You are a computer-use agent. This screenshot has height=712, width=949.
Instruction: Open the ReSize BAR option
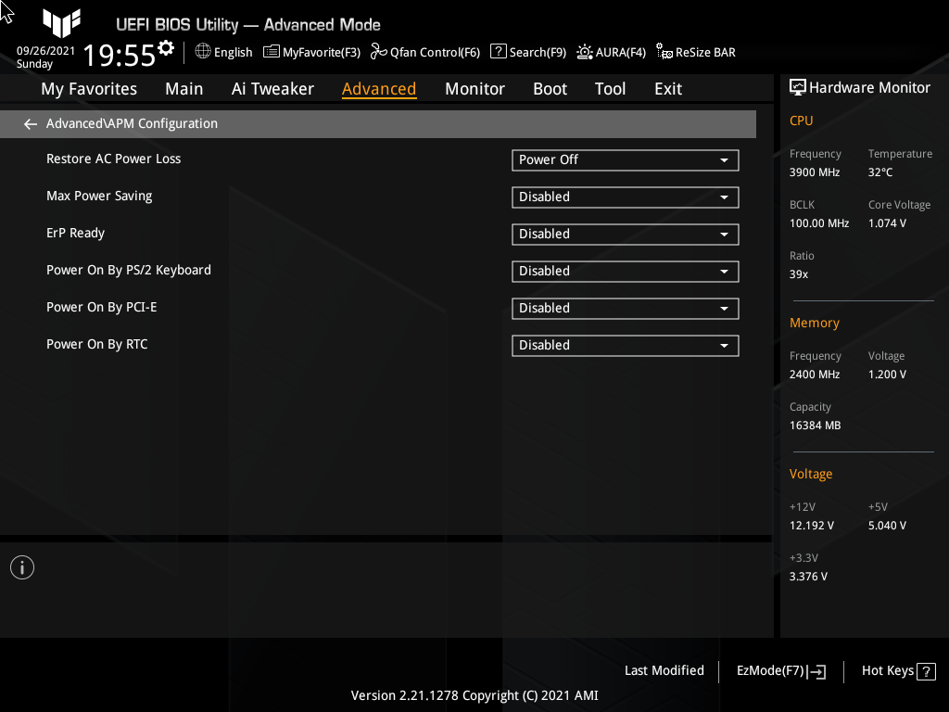tap(695, 52)
